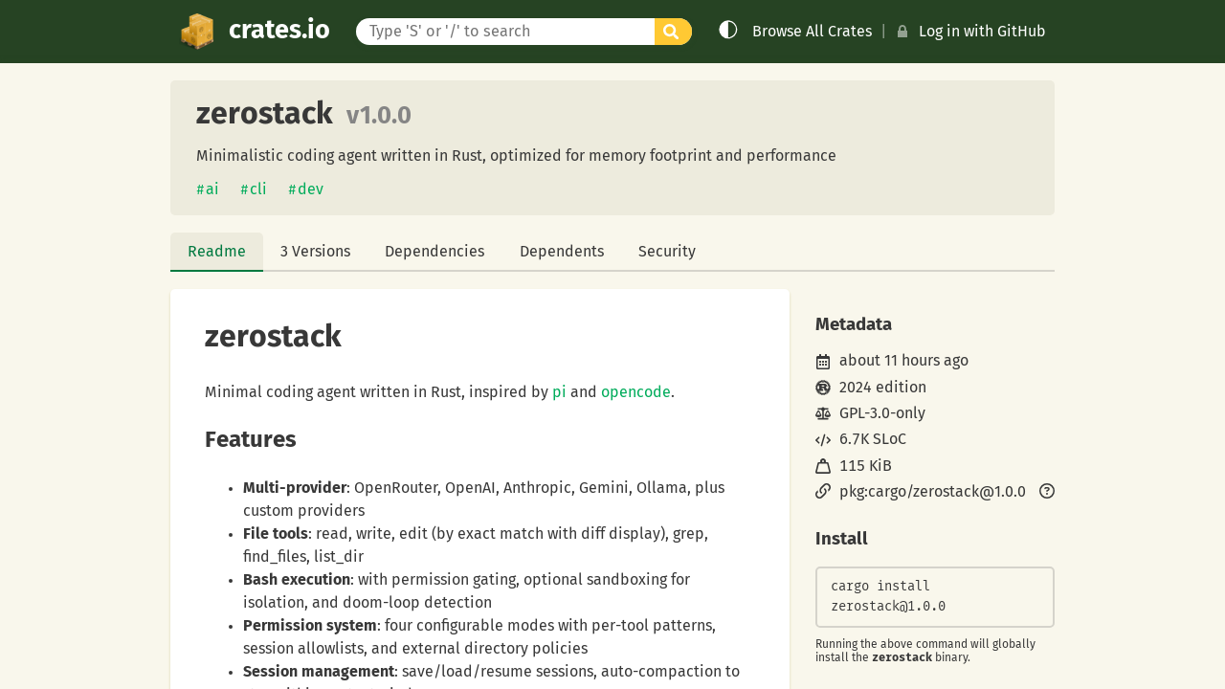Click the 'Session management' bullet text
This screenshot has height=689, width=1225.
coord(319,672)
